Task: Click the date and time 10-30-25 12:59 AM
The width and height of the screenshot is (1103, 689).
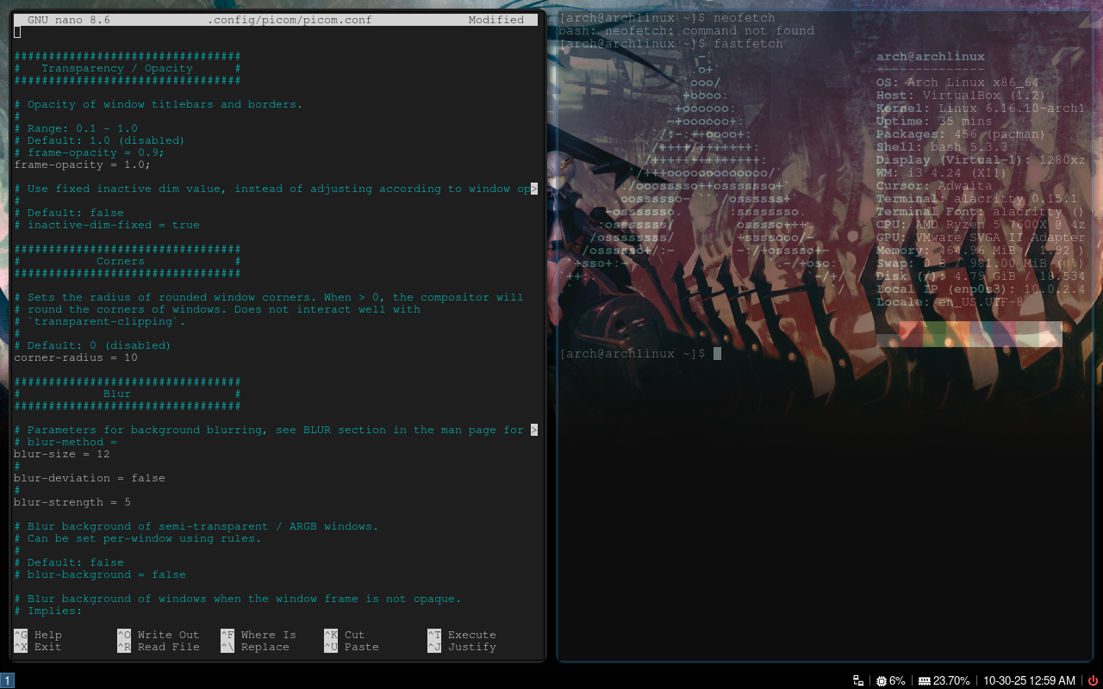Action: coord(1030,680)
